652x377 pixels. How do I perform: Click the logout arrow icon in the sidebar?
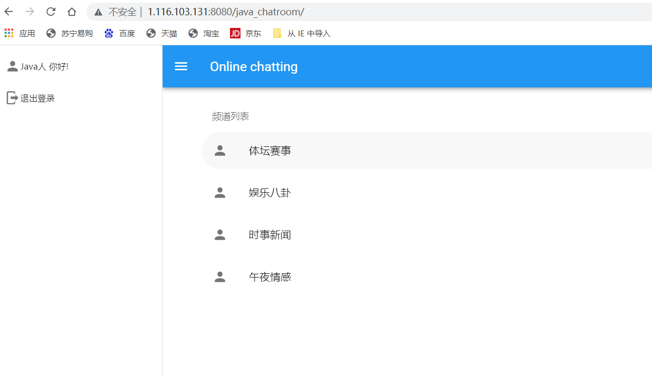pyautogui.click(x=12, y=97)
